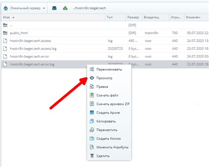
Task: Click the go-up directory icon in toolbar
Action: [x=65, y=8]
